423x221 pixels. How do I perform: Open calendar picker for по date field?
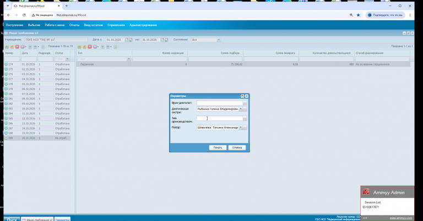click(x=162, y=40)
